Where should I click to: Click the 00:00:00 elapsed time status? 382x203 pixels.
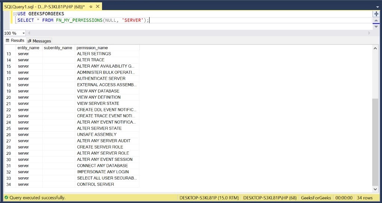pyautogui.click(x=344, y=198)
